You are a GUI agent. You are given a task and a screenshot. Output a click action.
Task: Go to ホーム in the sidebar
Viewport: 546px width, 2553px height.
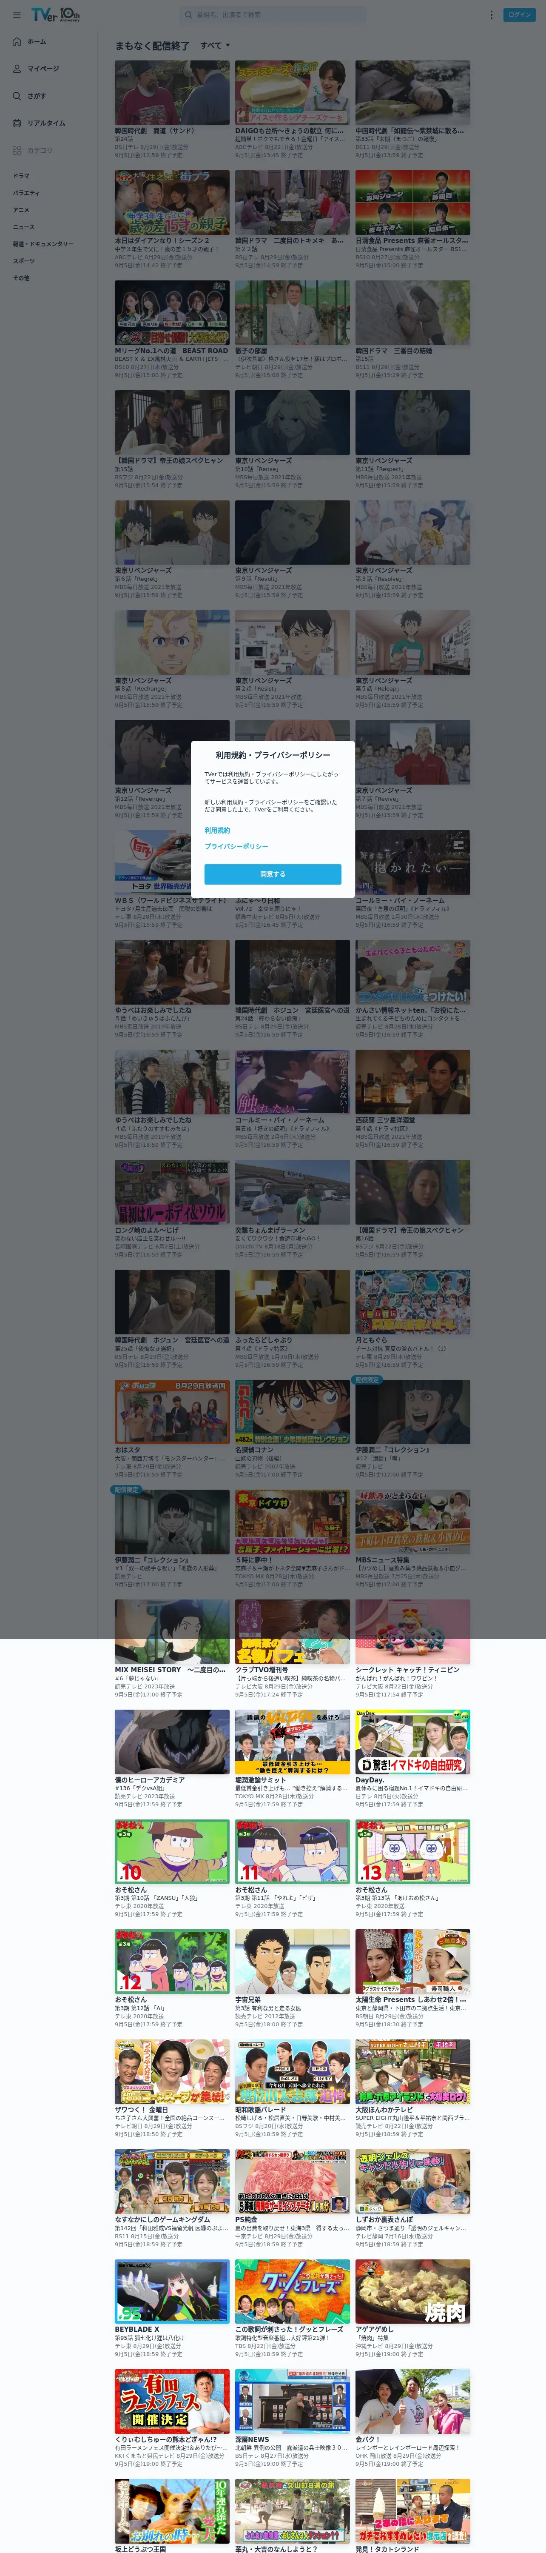37,42
